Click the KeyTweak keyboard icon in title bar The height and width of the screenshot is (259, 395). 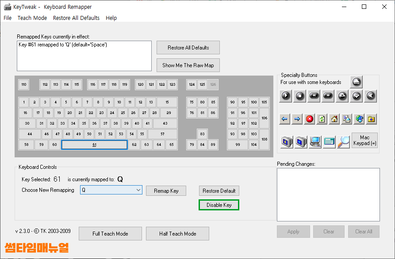click(8, 7)
